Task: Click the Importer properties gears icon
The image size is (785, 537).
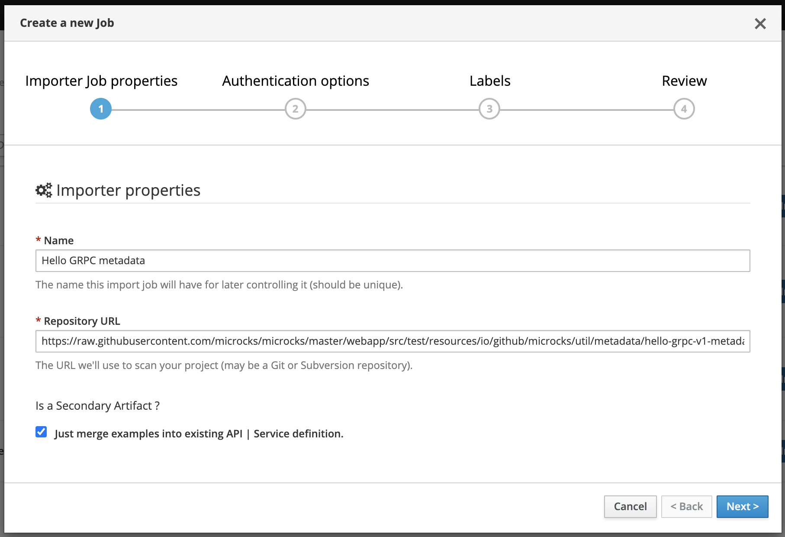Action: tap(43, 190)
